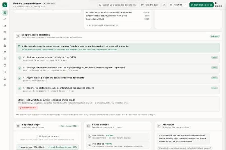Open the Jan 2026 period dropdown
This screenshot has height=150, width=226.
(178, 5)
